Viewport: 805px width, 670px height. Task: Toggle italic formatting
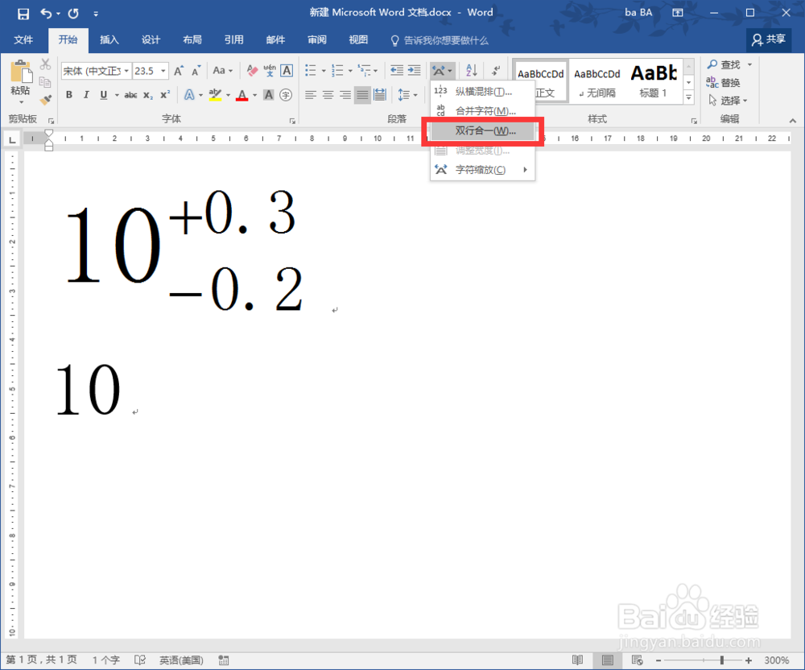[x=86, y=94]
